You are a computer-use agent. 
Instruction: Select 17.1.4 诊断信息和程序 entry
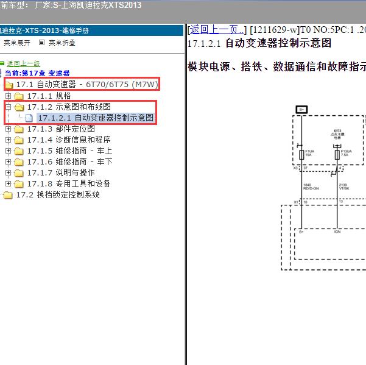[69, 140]
